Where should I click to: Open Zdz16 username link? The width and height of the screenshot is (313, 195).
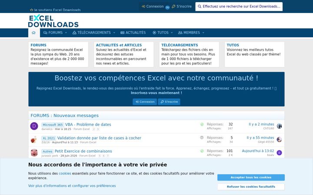[46, 142]
